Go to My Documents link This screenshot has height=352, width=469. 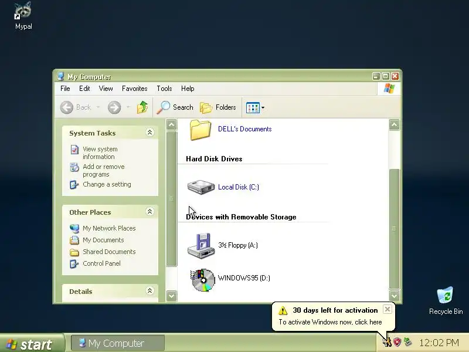click(103, 240)
